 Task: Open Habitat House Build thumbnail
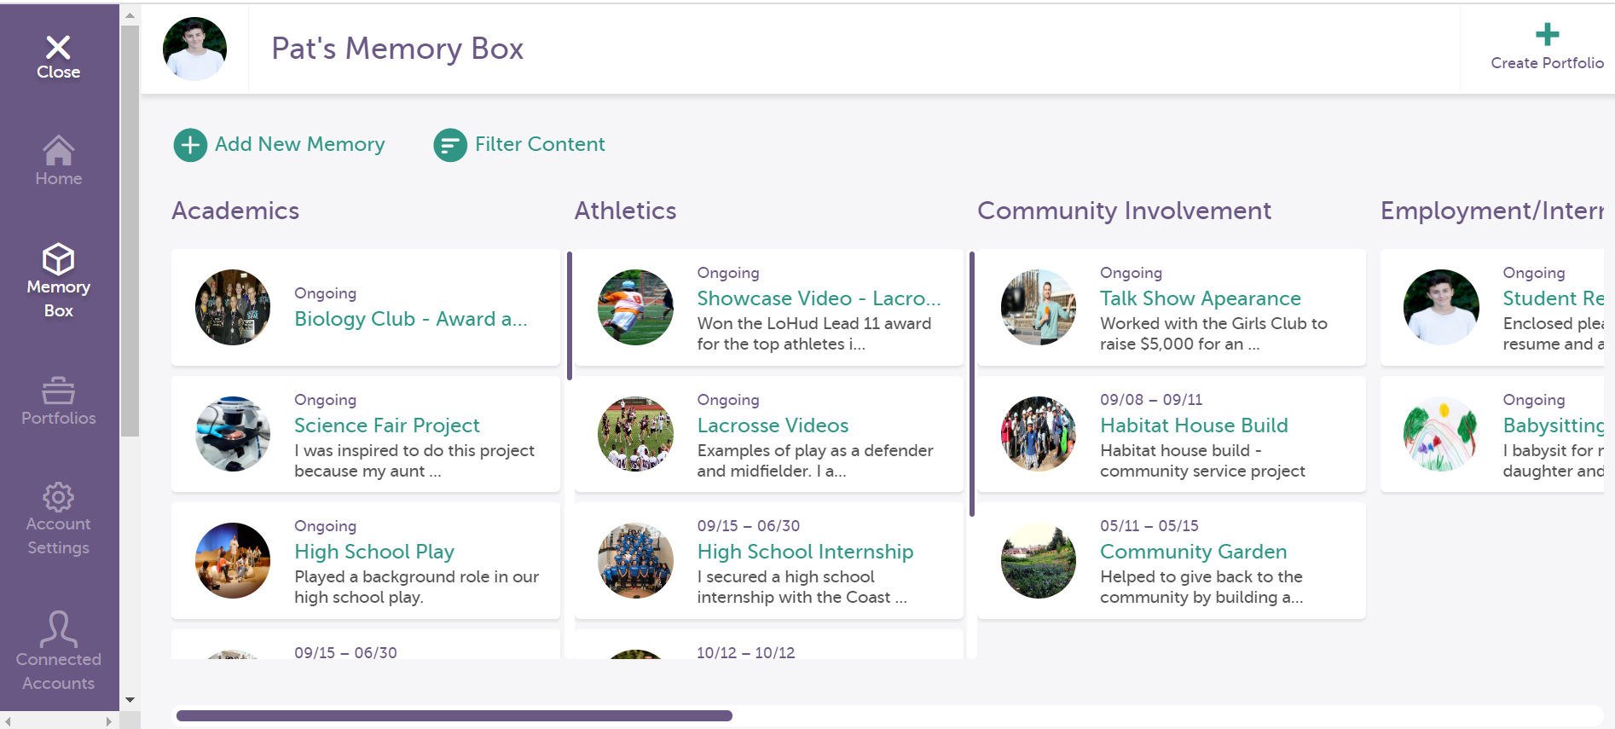(x=1039, y=434)
